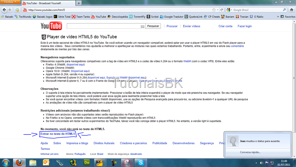Click the browser Back arrow button
The height and width of the screenshot is (167, 296).
(x=4, y=10)
